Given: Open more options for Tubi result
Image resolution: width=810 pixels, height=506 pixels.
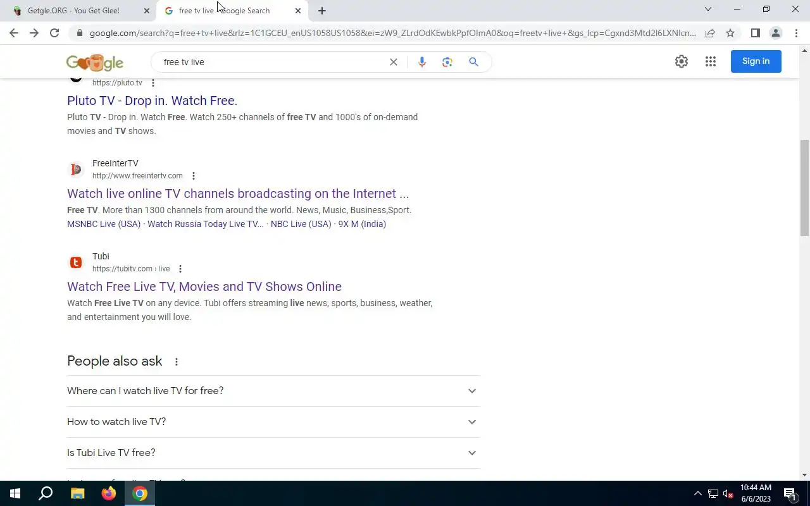Looking at the screenshot, I should click(180, 269).
